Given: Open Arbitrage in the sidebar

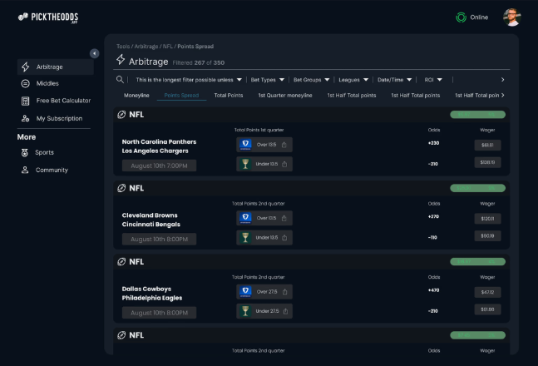Looking at the screenshot, I should click(x=55, y=67).
